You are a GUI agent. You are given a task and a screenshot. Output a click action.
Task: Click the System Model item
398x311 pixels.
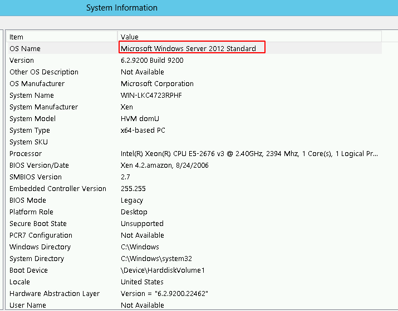pyautogui.click(x=32, y=119)
